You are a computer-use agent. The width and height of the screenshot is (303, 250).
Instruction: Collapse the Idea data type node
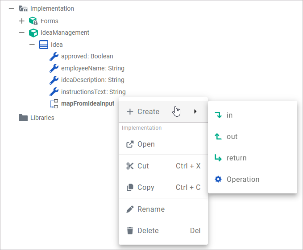tap(32, 45)
